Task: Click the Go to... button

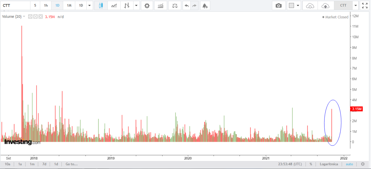Action: tap(72, 164)
